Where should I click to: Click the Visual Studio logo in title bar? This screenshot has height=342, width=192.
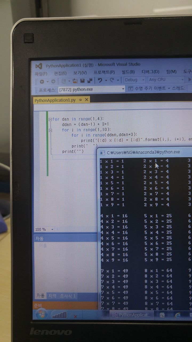(39, 66)
